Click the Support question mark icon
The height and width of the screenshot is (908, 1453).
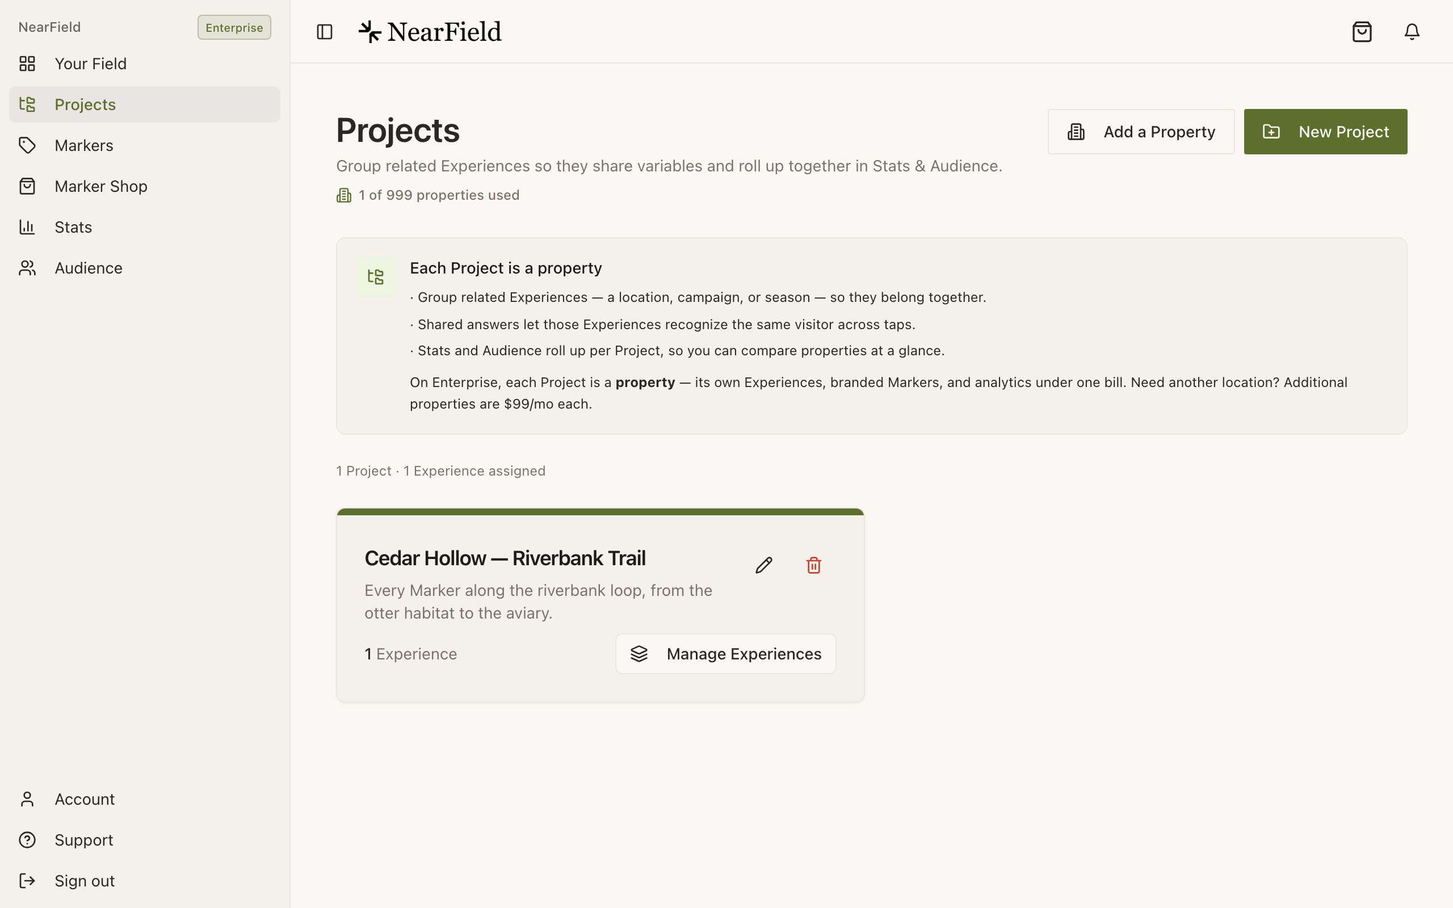pyautogui.click(x=27, y=839)
